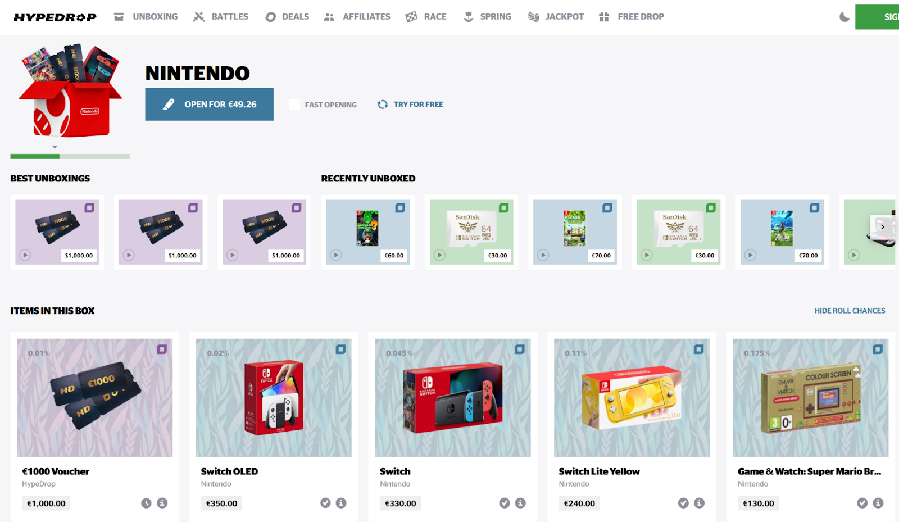Show next recently unboxed items arrow

[882, 227]
